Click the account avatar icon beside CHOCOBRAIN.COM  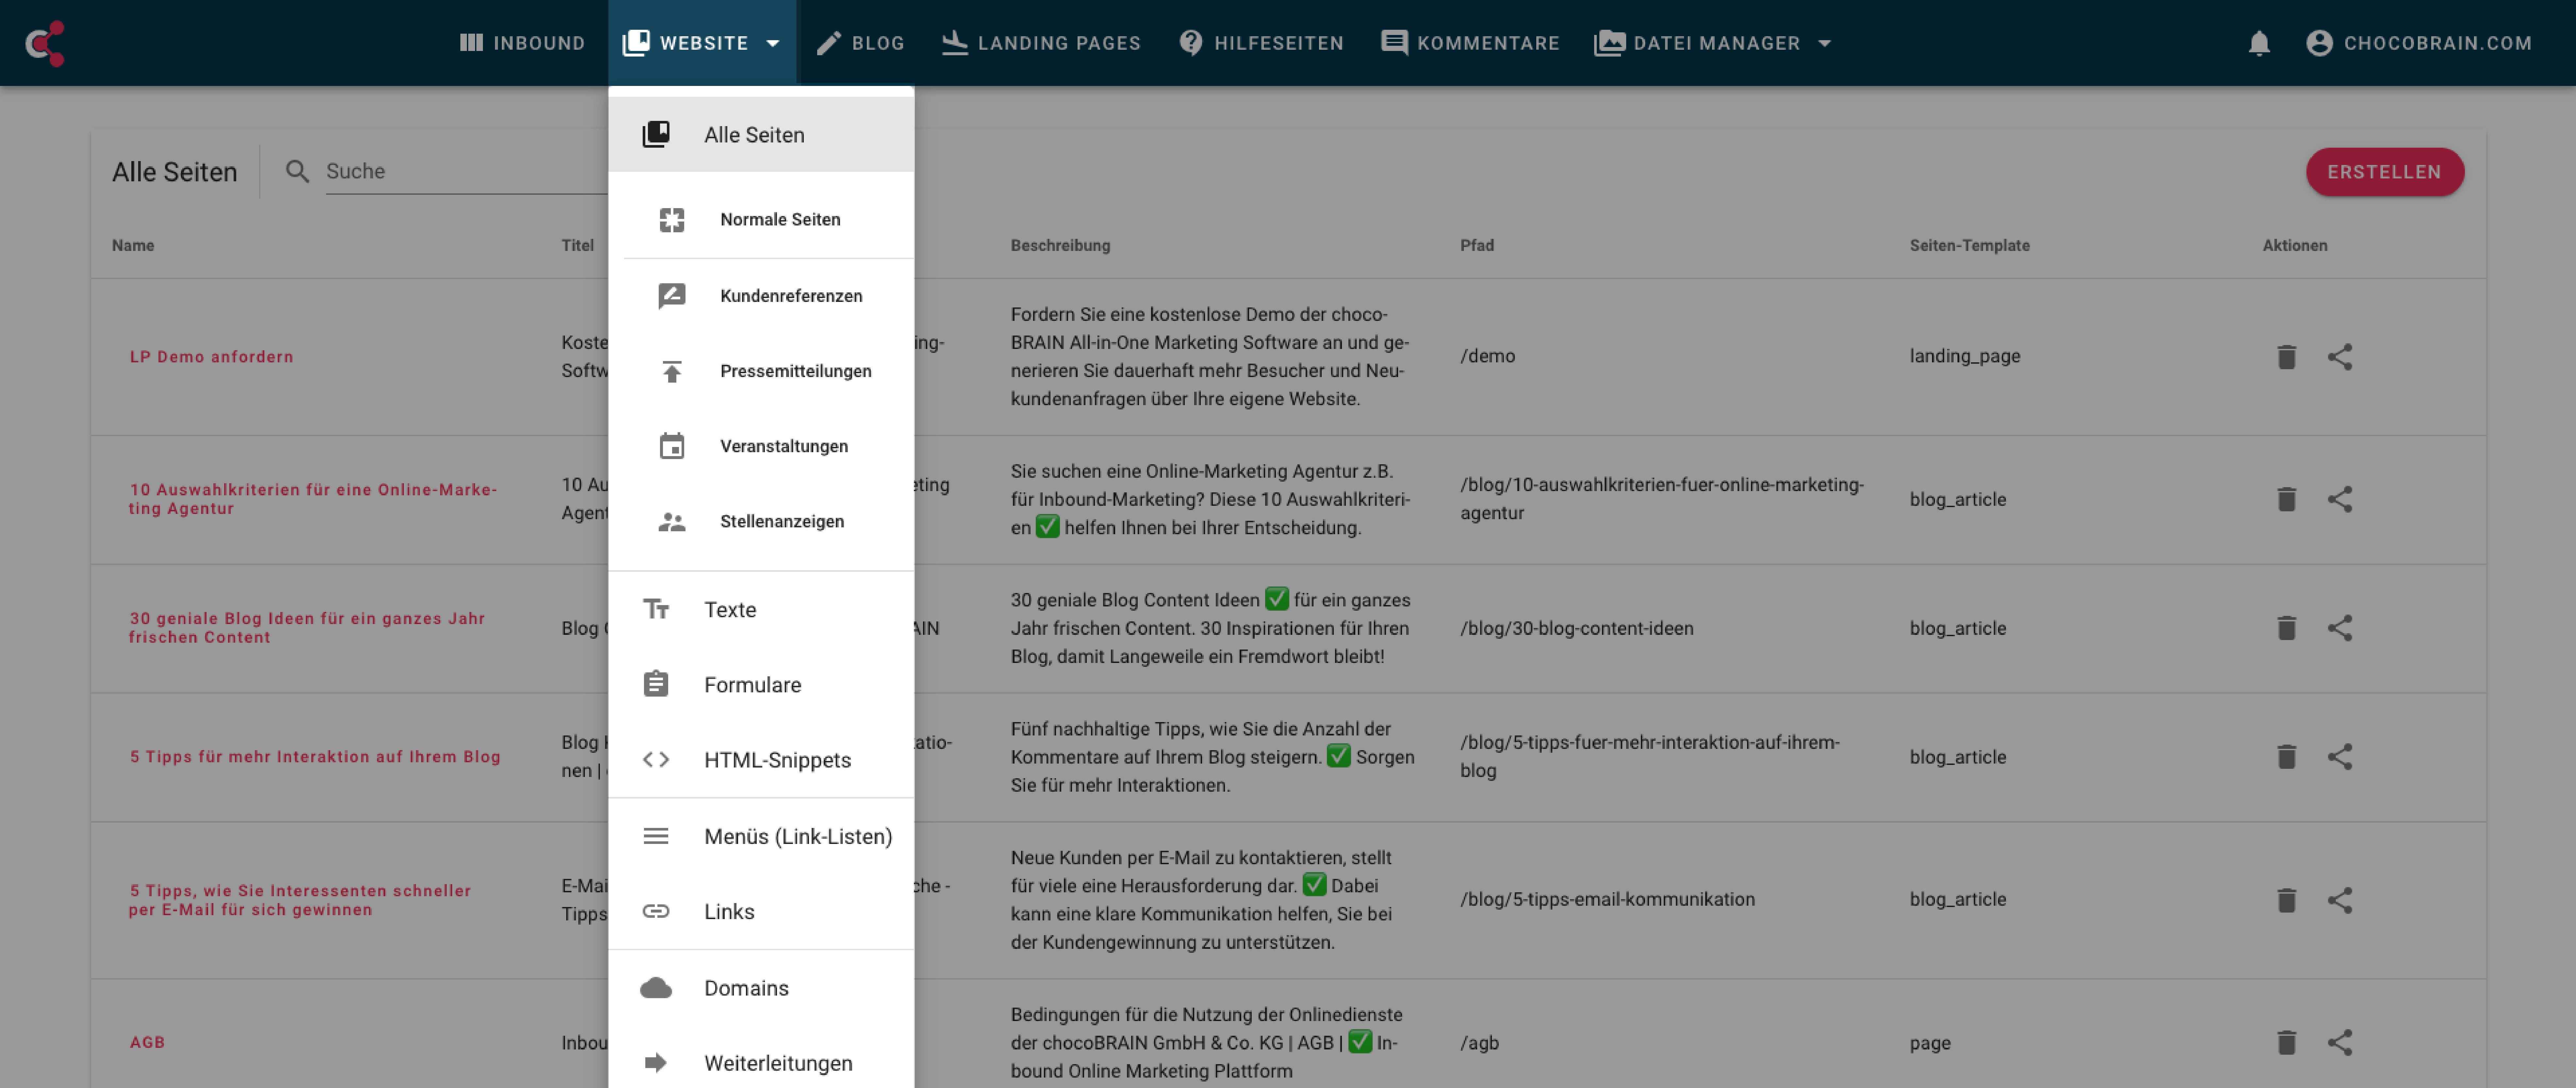click(x=2319, y=43)
